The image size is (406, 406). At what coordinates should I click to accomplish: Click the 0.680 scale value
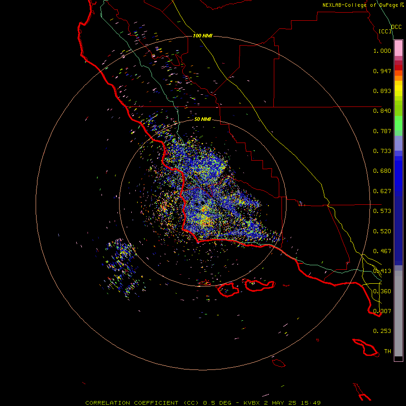pos(382,171)
